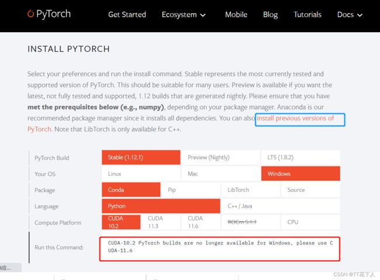Select the LTS (1.8.2) build
Image resolution: width=380 pixels, height=280 pixels.
[x=300, y=157]
